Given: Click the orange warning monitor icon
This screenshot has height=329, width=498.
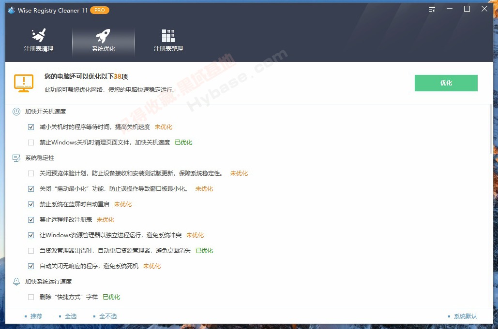Looking at the screenshot, I should [x=23, y=82].
